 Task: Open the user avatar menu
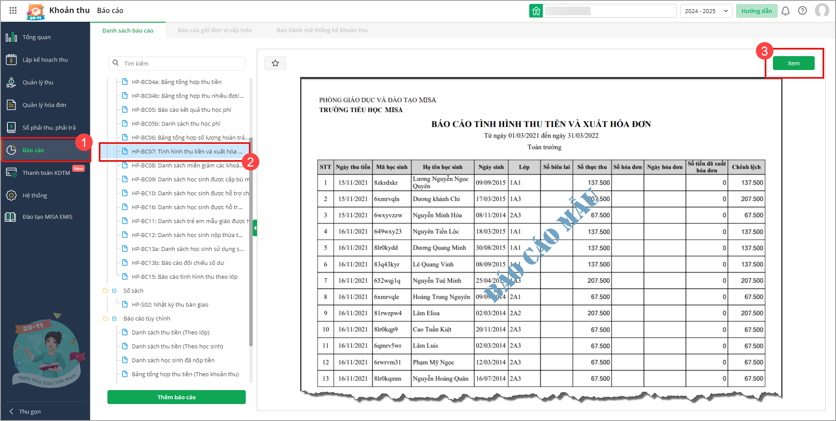[x=822, y=10]
